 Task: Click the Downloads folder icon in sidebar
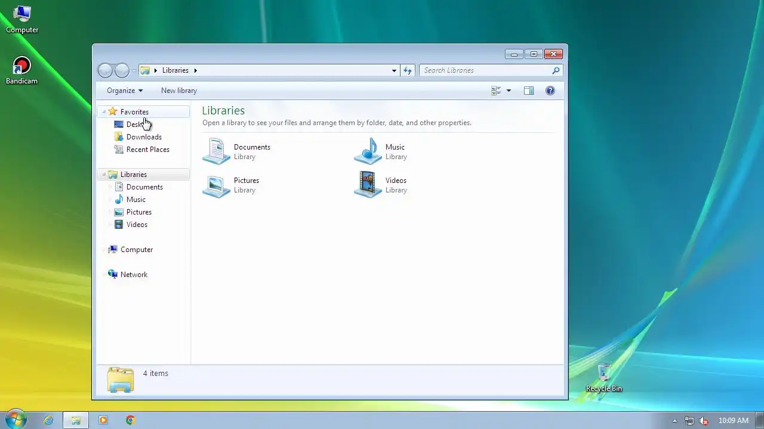click(119, 137)
